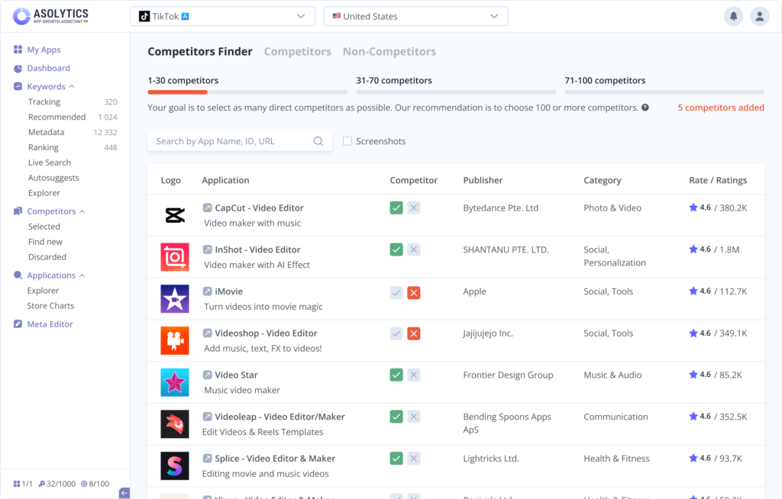Toggle Splice green competitor checkmark

click(396, 459)
